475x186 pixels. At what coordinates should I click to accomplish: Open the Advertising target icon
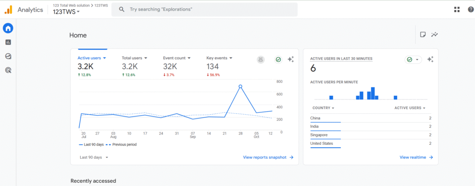click(x=8, y=70)
